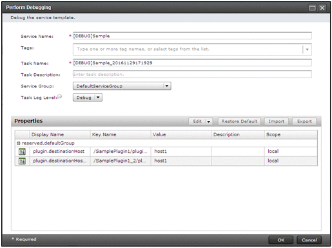332x248 pixels.
Task: Click the Import button
Action: point(277,121)
